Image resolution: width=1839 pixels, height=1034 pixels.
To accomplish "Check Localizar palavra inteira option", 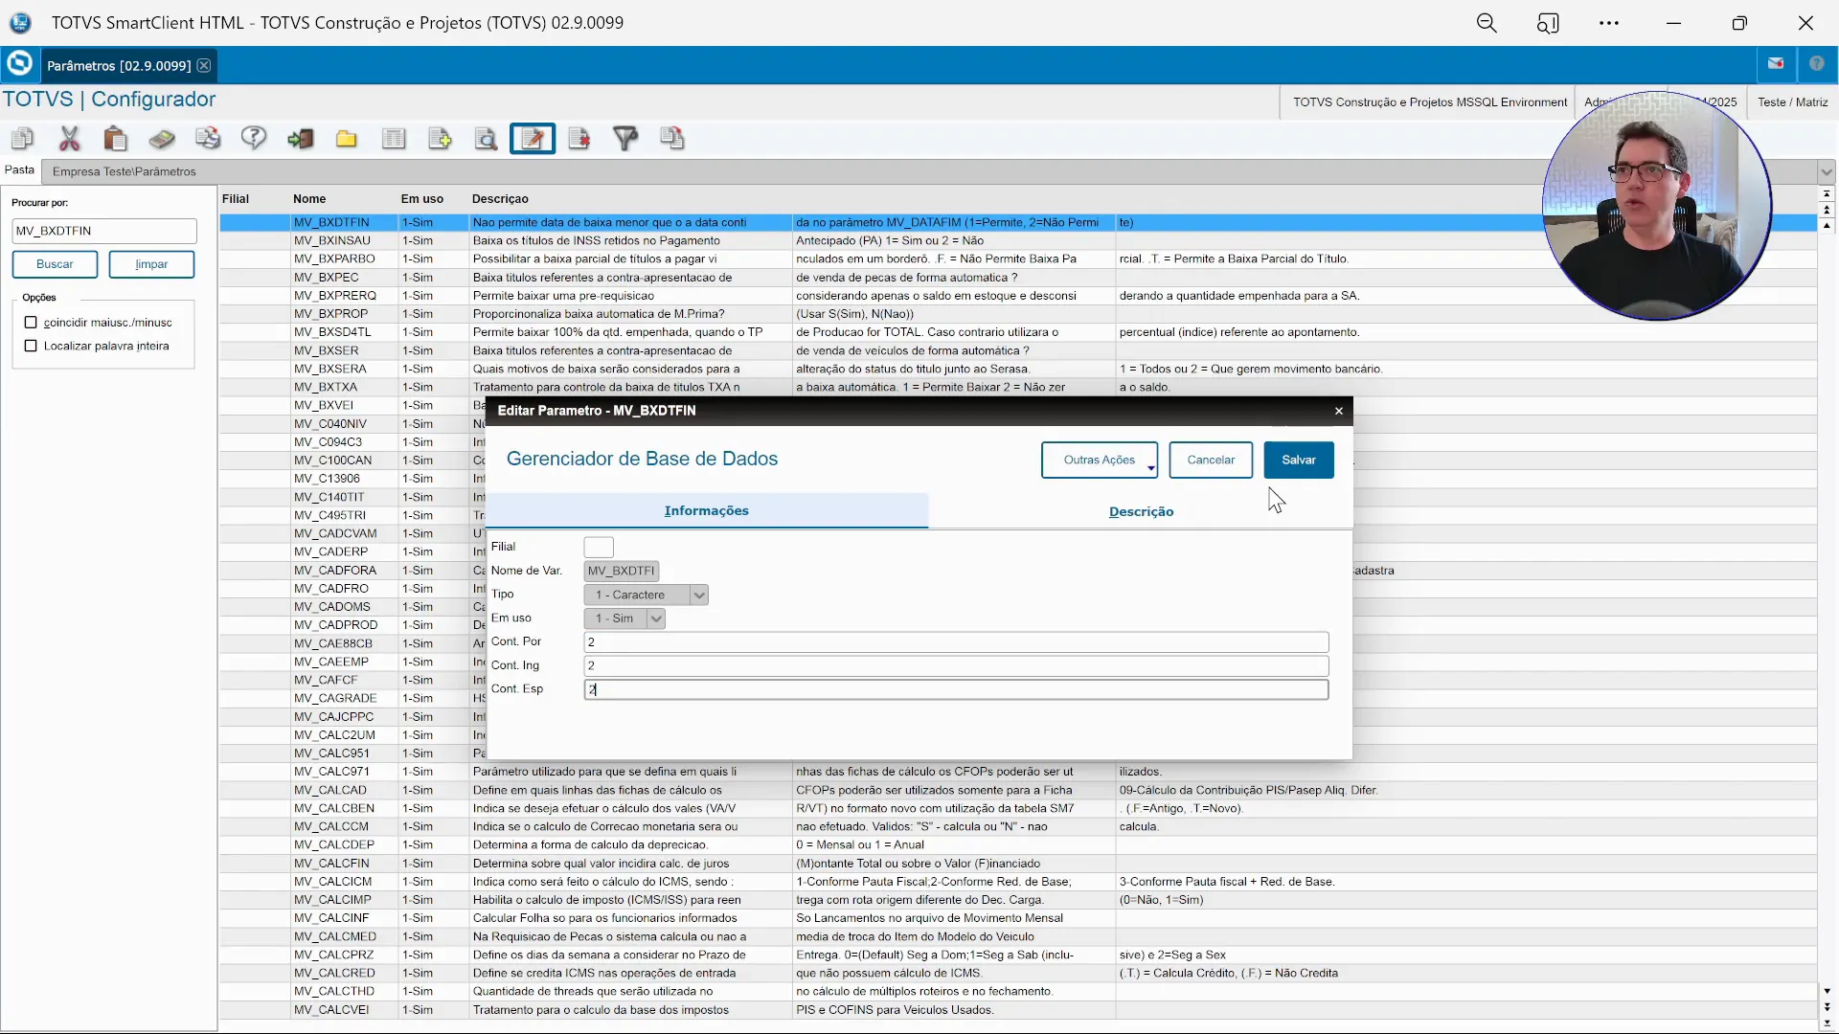I will pos(31,346).
